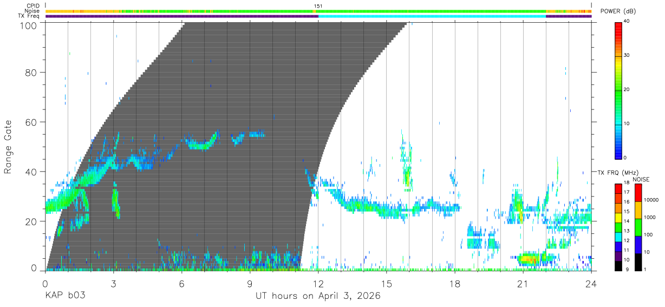
Task: Click the black swatch in NOISE legend
Action: pos(638,262)
